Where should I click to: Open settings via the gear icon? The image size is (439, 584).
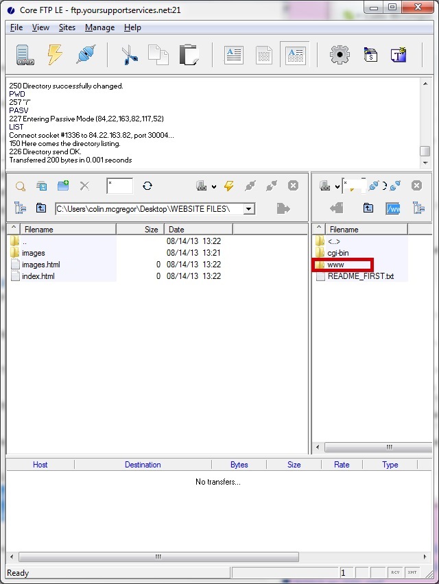(339, 55)
